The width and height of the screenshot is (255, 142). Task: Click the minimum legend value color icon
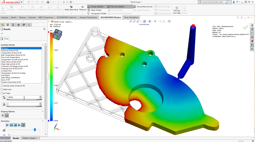point(4,104)
